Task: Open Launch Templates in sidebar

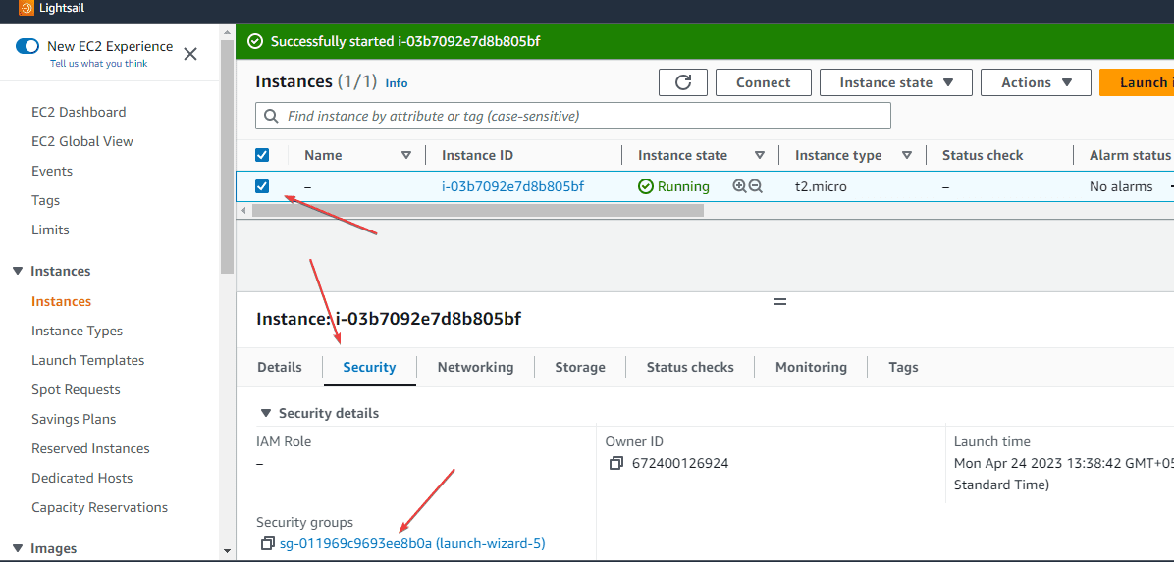Action: point(87,360)
